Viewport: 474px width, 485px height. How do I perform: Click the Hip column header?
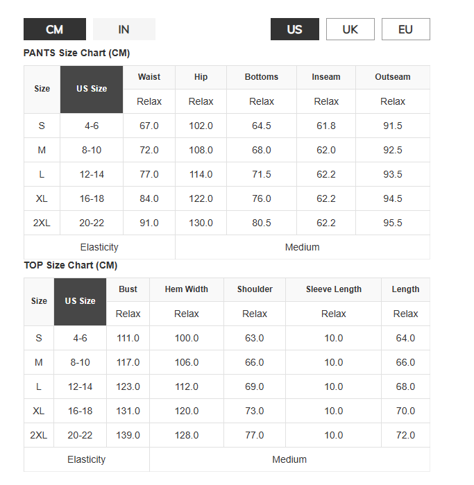pos(201,77)
